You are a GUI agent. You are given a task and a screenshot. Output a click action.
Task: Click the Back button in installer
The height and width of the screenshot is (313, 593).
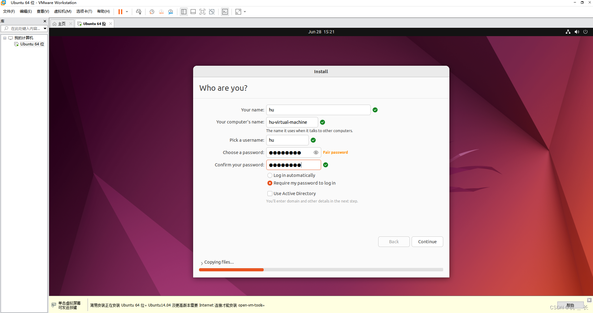(x=394, y=242)
